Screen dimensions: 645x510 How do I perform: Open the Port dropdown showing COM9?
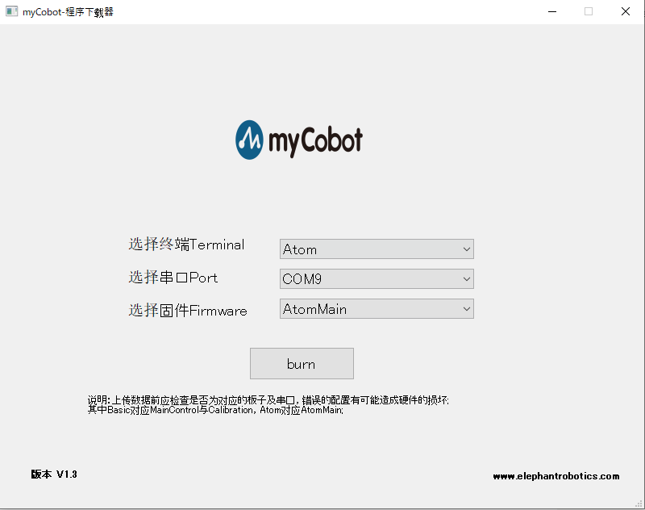[377, 278]
